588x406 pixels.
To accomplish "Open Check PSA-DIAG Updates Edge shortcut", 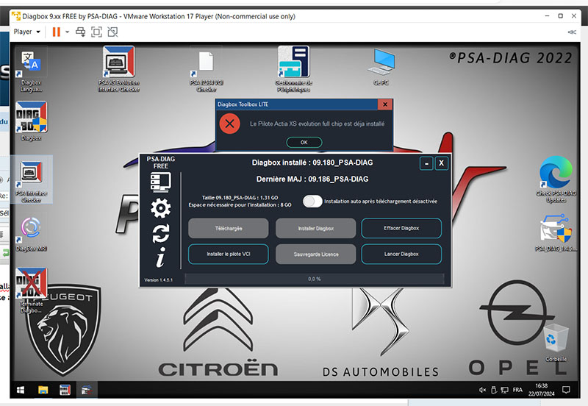I will pos(556,179).
